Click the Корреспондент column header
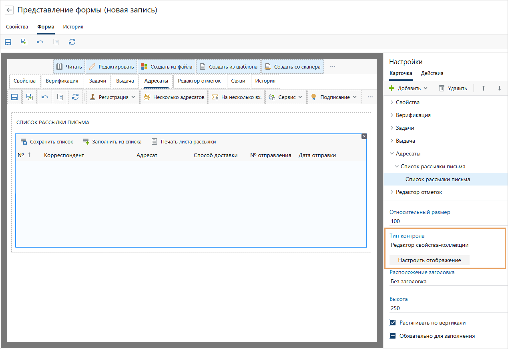Viewport: 508px width, 349px height. click(x=64, y=155)
